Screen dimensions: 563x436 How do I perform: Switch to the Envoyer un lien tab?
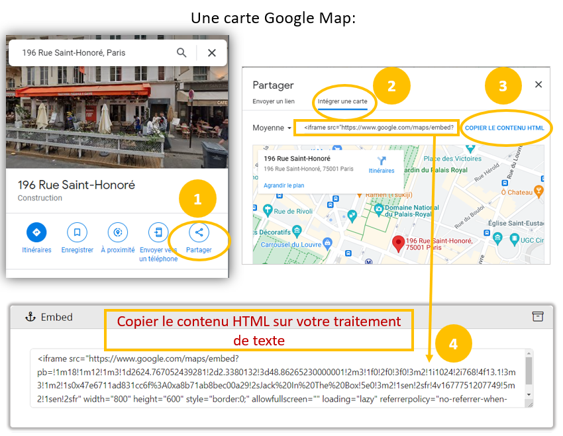tap(274, 101)
